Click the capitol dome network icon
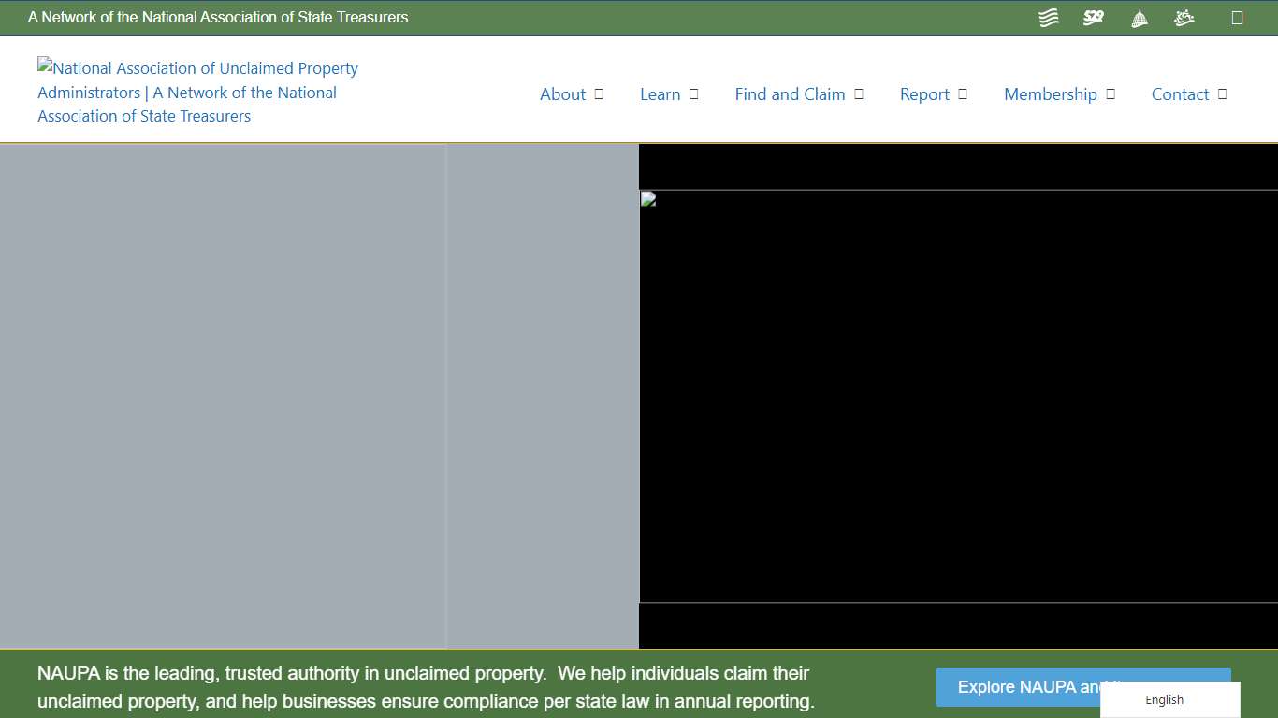1278x718 pixels. 1139,17
